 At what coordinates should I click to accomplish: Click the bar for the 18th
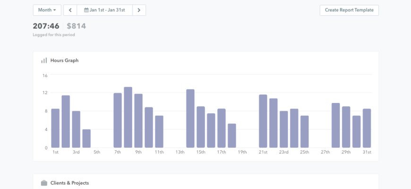[232, 136]
